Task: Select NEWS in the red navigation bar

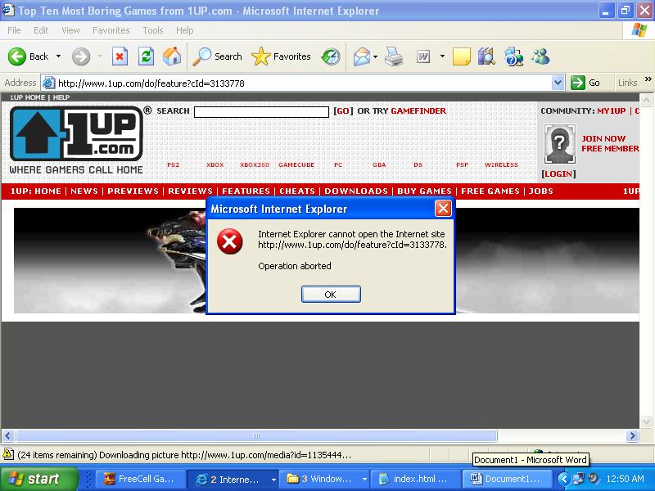Action: (84, 191)
